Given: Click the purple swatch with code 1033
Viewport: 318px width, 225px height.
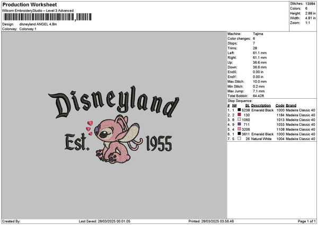Looking at the screenshot, I should (240, 124).
